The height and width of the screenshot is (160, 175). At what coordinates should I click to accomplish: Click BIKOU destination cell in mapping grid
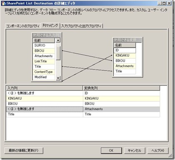(x=121, y=104)
